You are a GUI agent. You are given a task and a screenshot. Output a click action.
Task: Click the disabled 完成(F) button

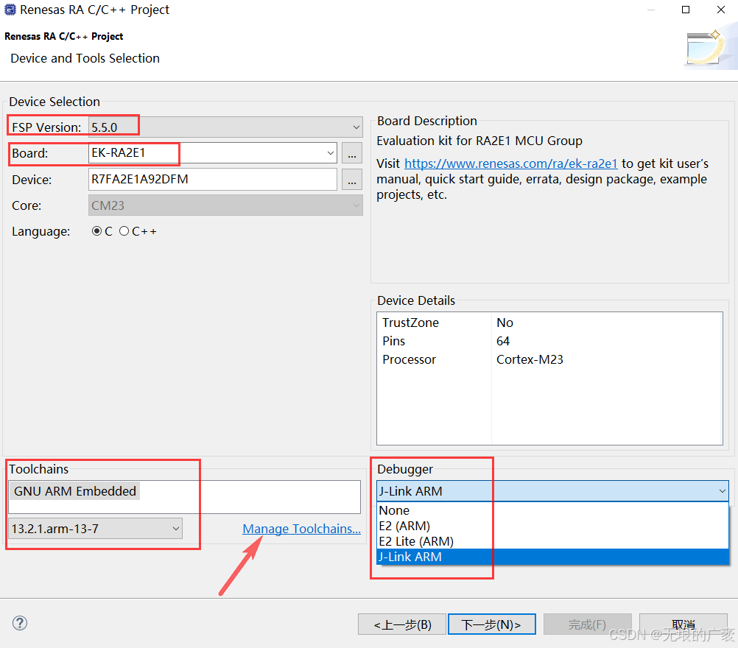(587, 624)
